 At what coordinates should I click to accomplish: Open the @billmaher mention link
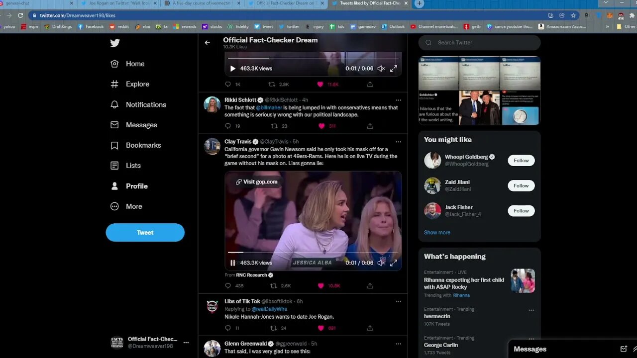click(x=269, y=107)
